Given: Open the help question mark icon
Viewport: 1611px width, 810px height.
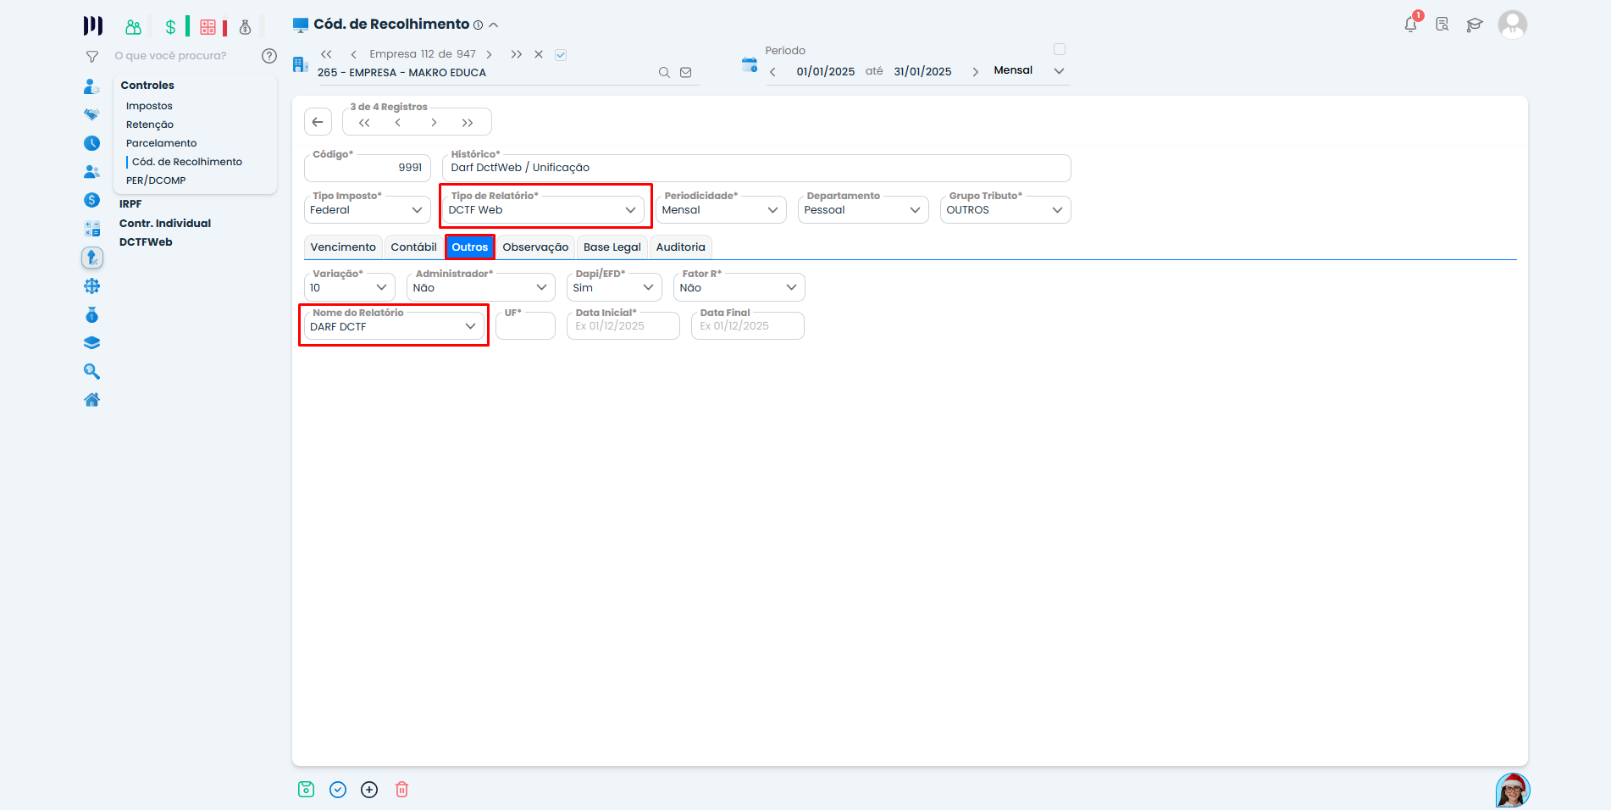Looking at the screenshot, I should (269, 55).
